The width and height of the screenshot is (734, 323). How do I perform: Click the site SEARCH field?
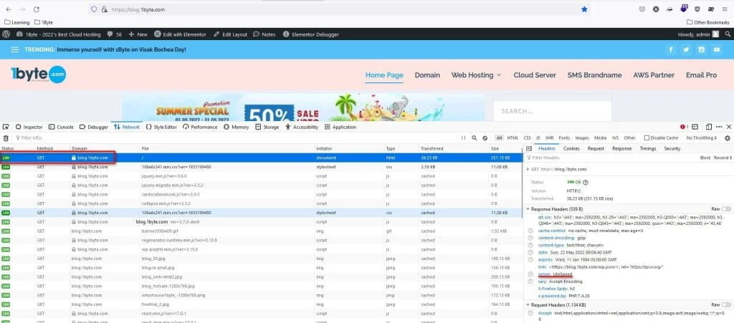pyautogui.click(x=553, y=111)
